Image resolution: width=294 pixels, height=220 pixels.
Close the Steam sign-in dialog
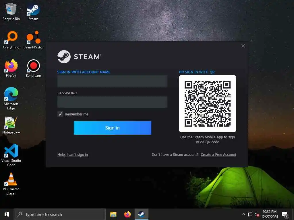coord(243,46)
